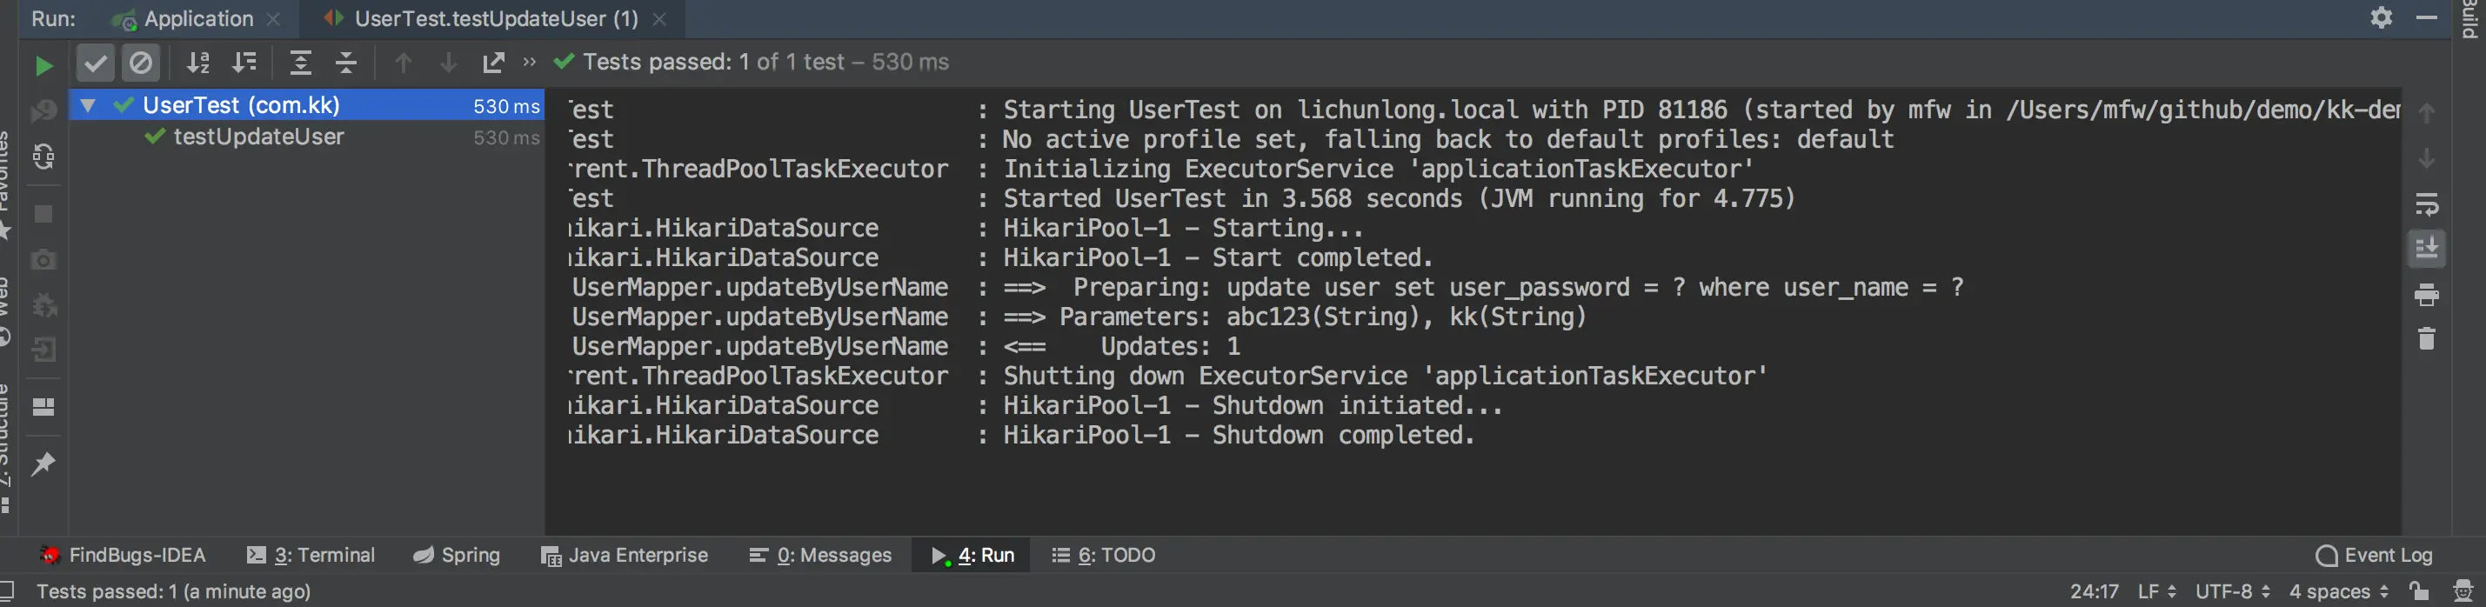Collapse the UserTest (com.kk) tree node
2486x607 pixels.
coord(88,105)
